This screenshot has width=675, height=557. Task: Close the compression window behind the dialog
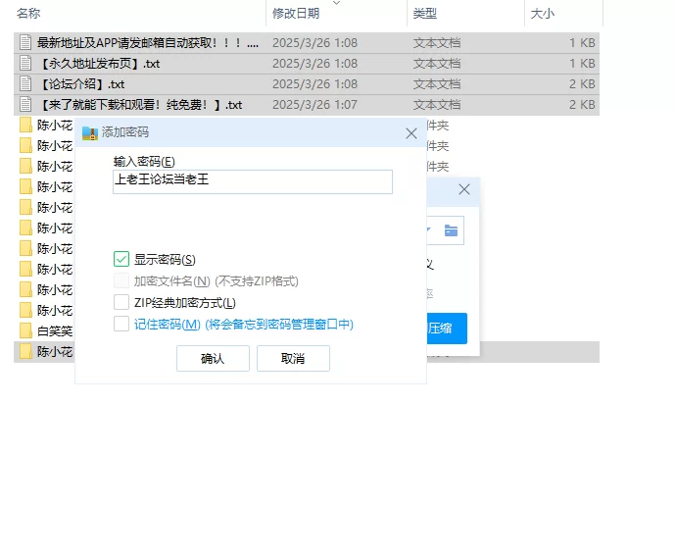click(x=464, y=189)
